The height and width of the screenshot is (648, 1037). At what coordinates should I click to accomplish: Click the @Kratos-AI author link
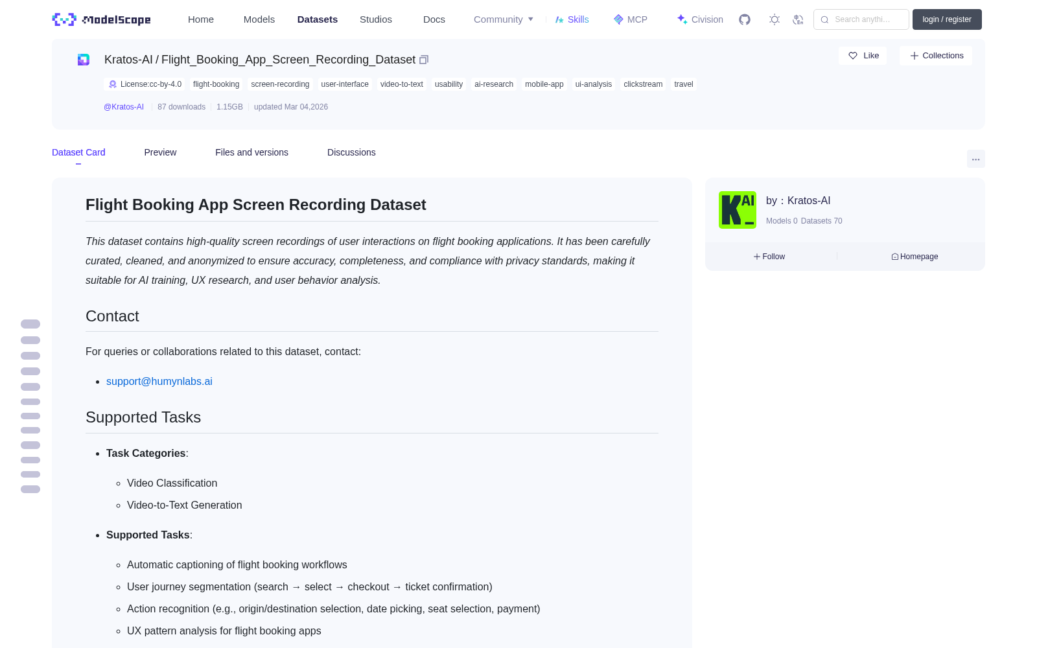(124, 107)
